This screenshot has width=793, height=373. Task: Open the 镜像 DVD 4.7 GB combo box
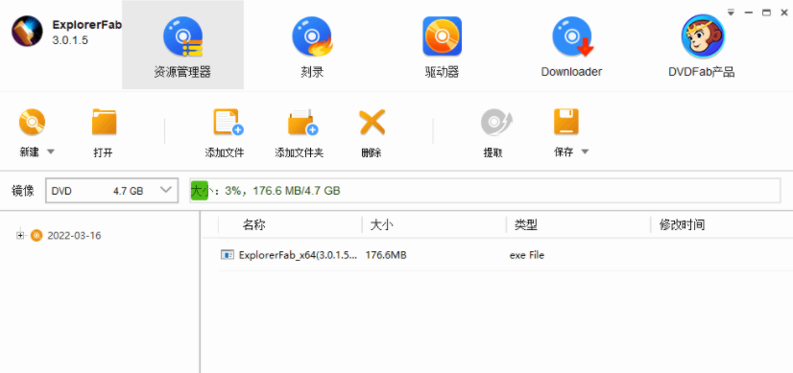pos(111,191)
